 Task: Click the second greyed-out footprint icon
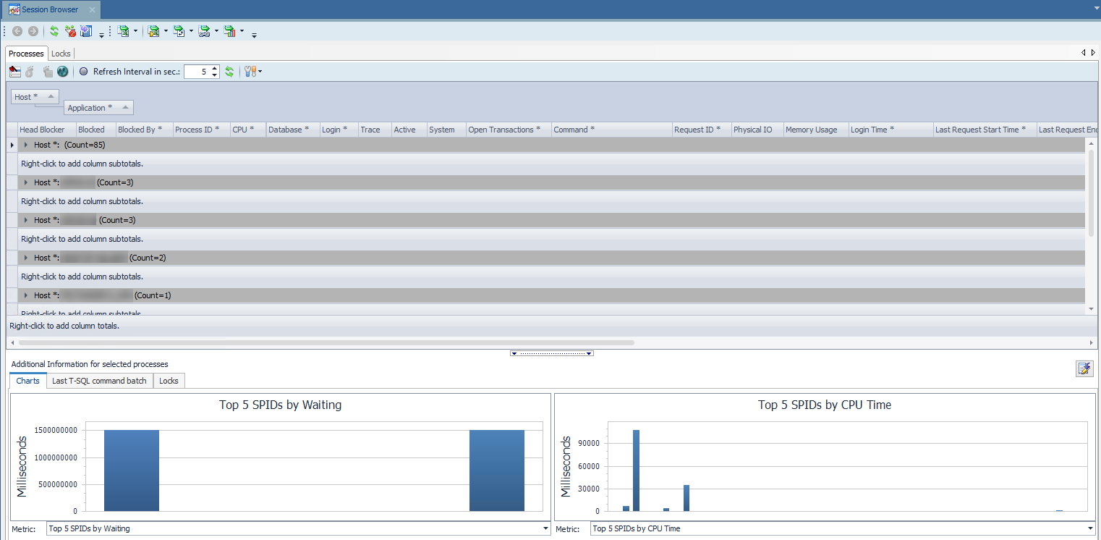click(48, 72)
